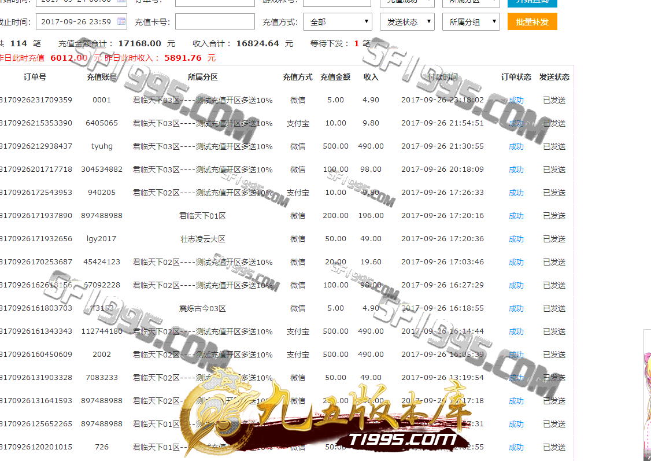Click income value 19.60
The width and height of the screenshot is (651, 461).
click(x=371, y=262)
